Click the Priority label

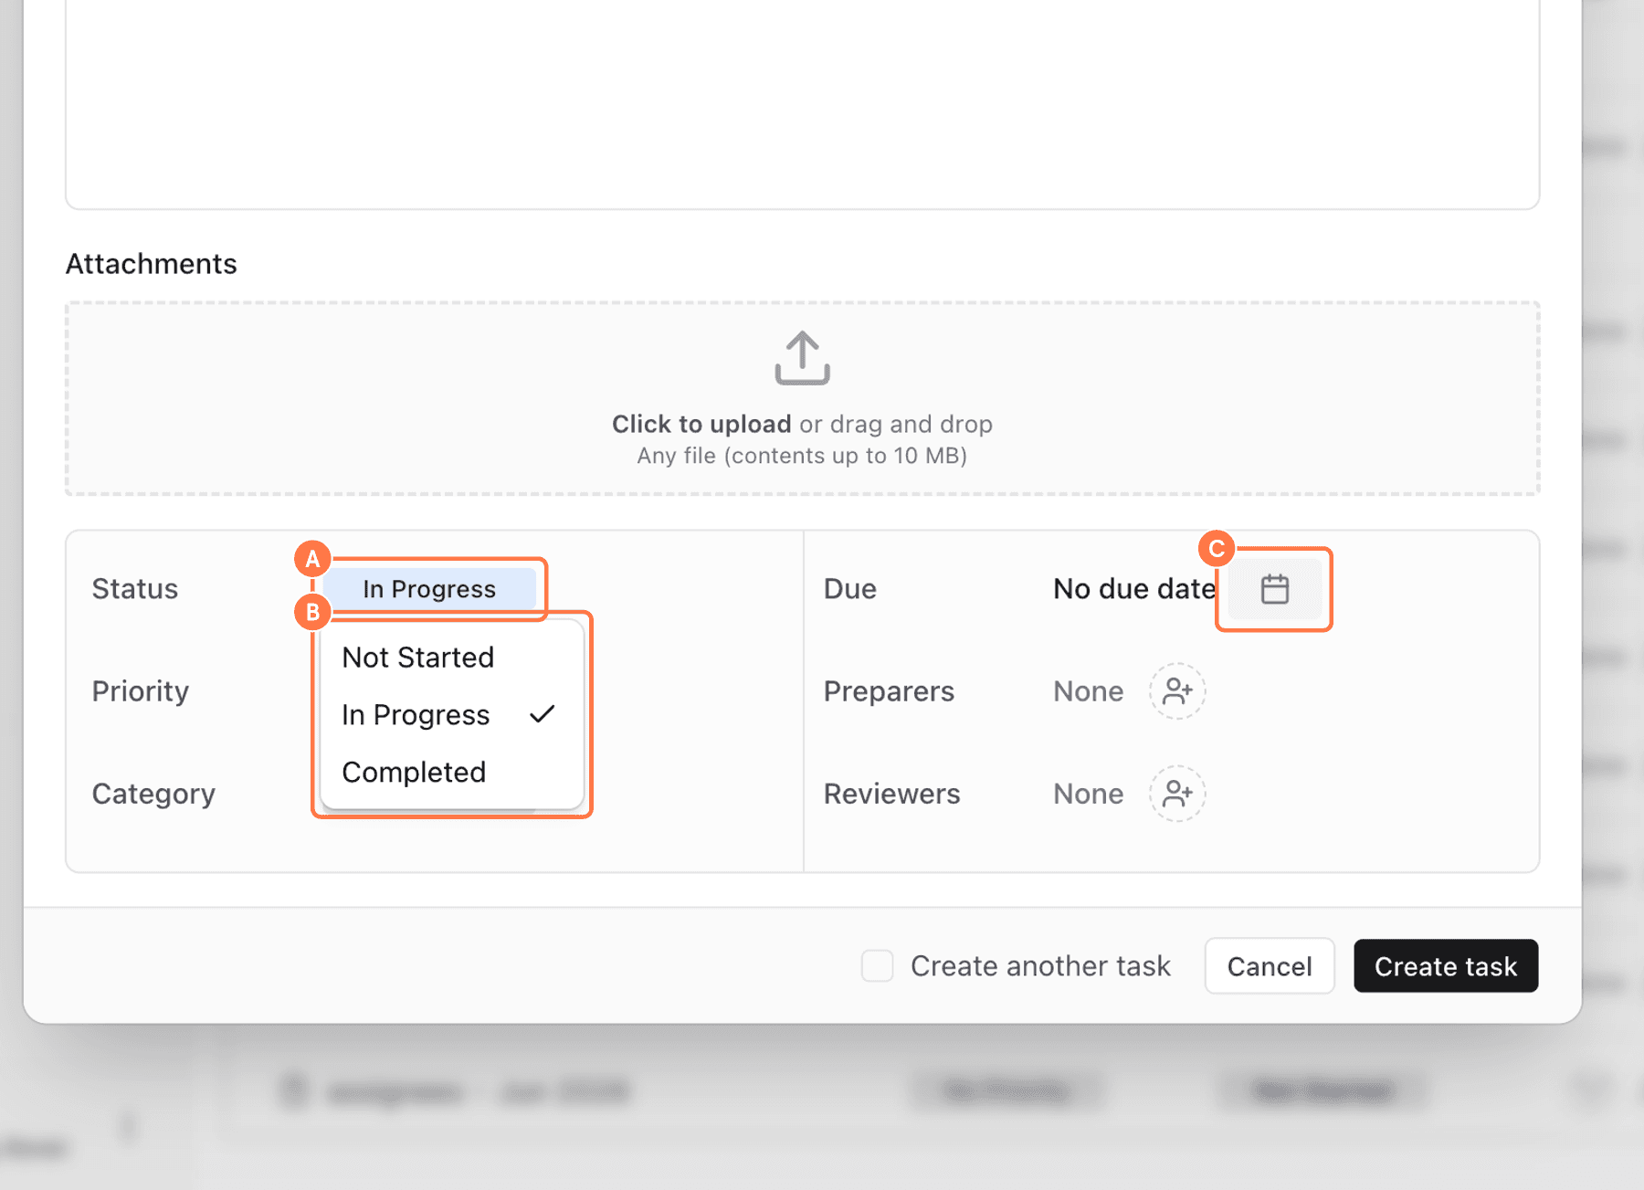pos(141,691)
